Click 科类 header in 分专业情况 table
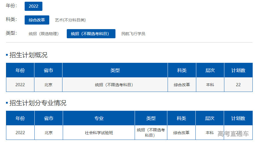 pos(181,118)
